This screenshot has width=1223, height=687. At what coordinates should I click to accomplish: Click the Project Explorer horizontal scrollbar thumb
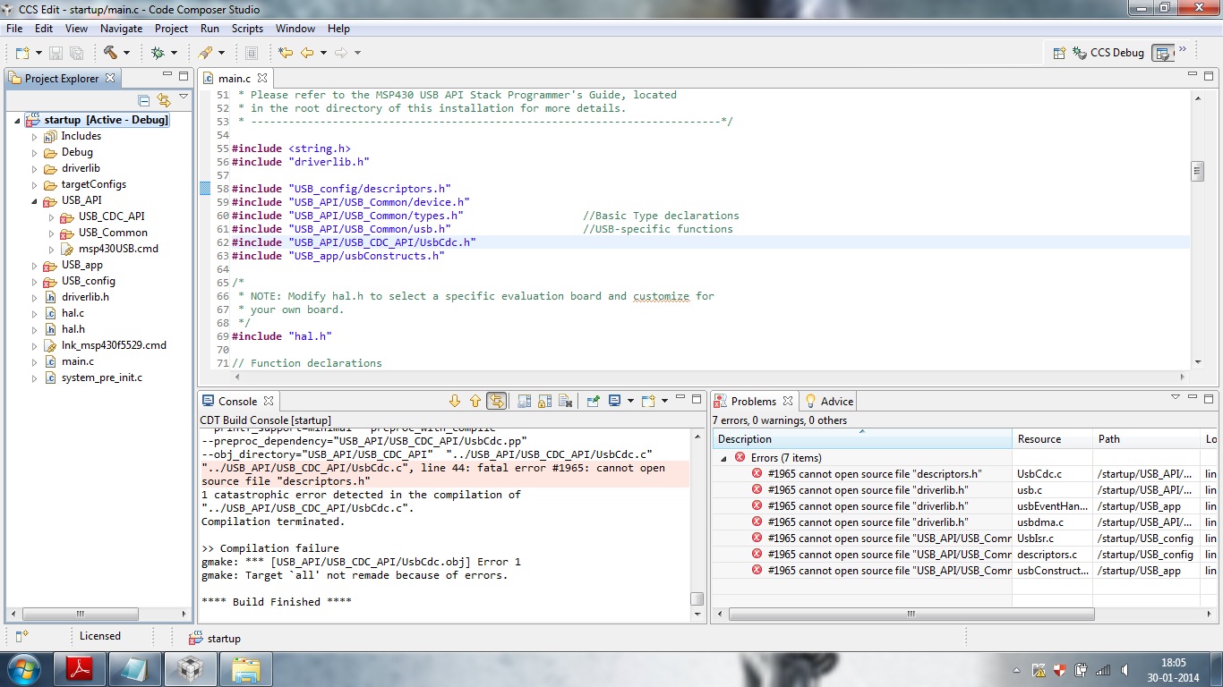[x=81, y=615]
